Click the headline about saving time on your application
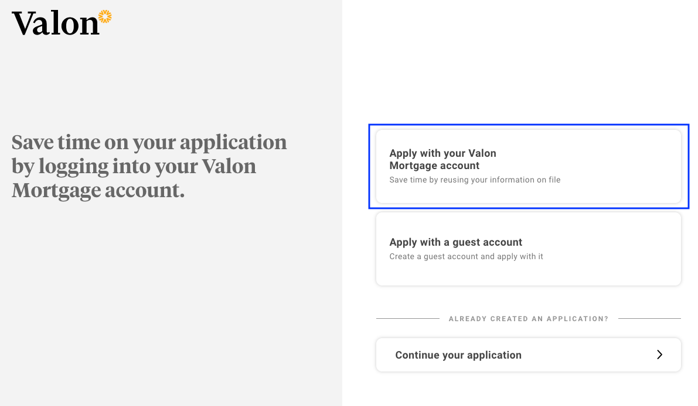The image size is (698, 406). [x=149, y=166]
